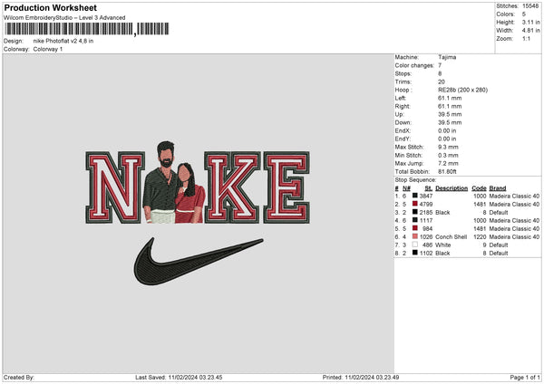
Task: Click code 1220 in the Conch Shell row
Action: tap(480, 237)
